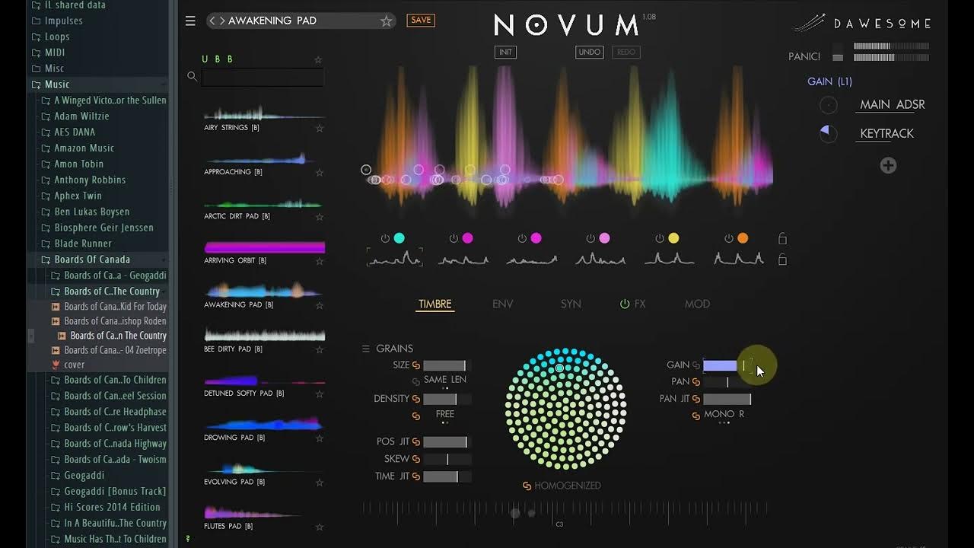
Task: Load the DETUNED SOFTY PAD preset thumbnail
Action: point(265,381)
